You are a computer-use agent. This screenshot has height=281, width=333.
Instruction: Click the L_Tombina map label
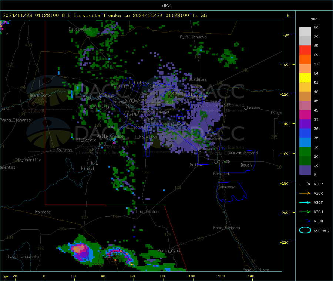139,83
